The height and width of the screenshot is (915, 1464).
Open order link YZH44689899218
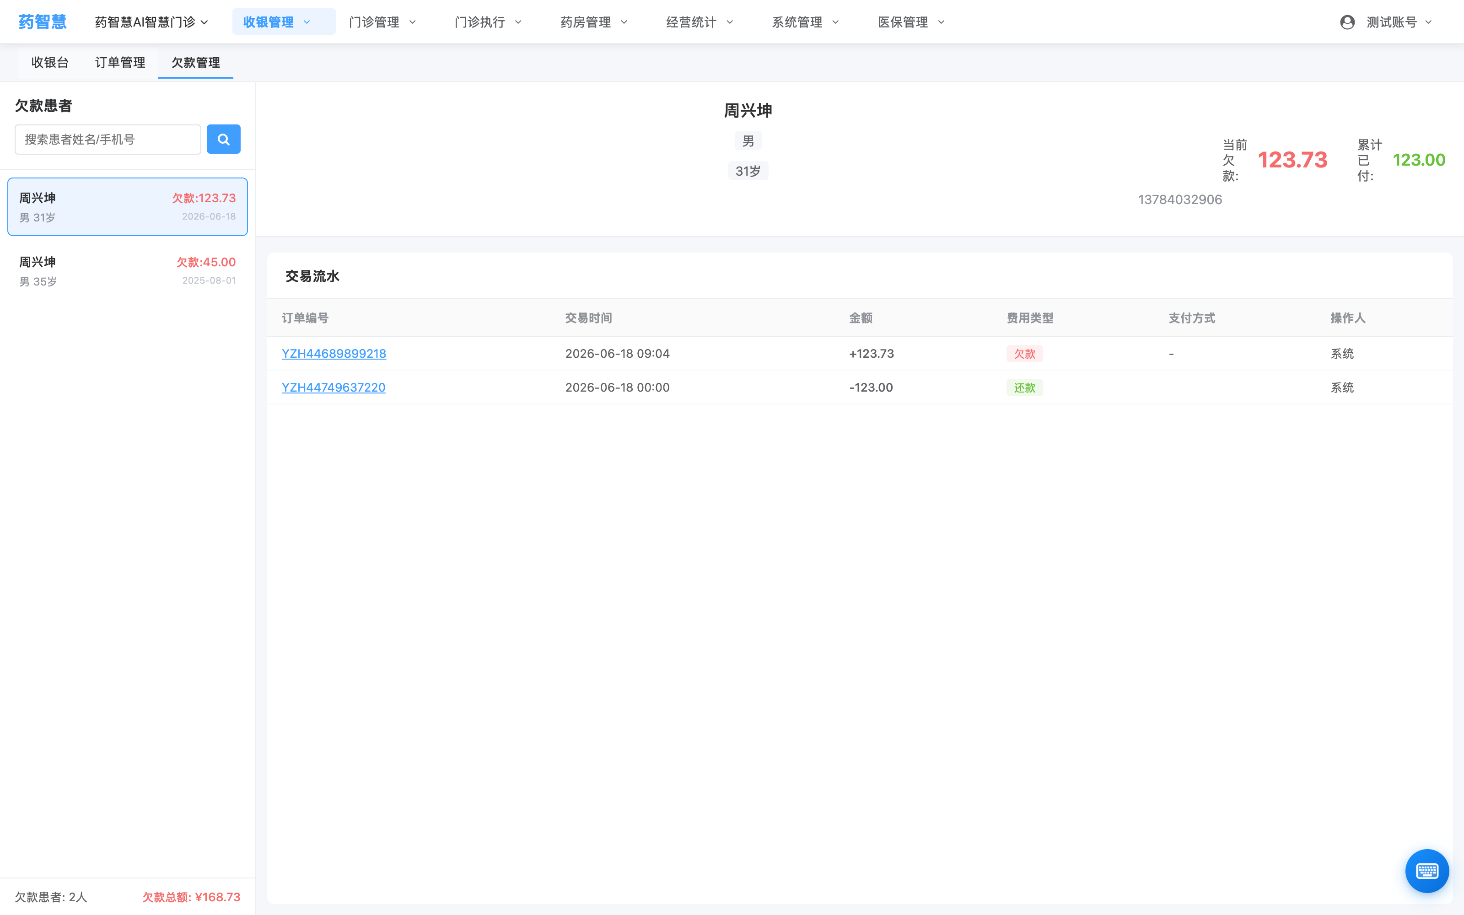(334, 353)
